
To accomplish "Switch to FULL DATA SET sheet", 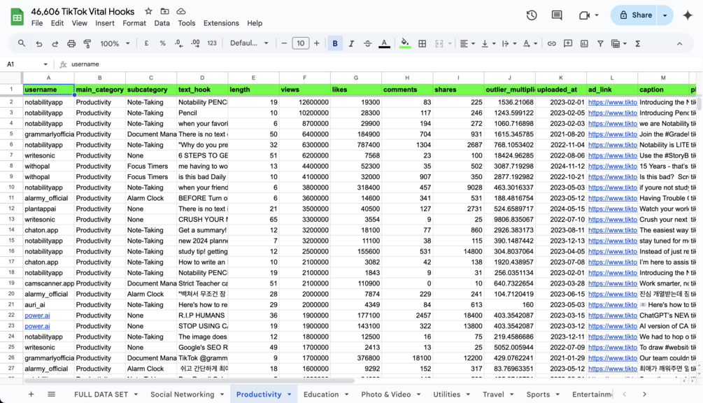I will pyautogui.click(x=101, y=394).
